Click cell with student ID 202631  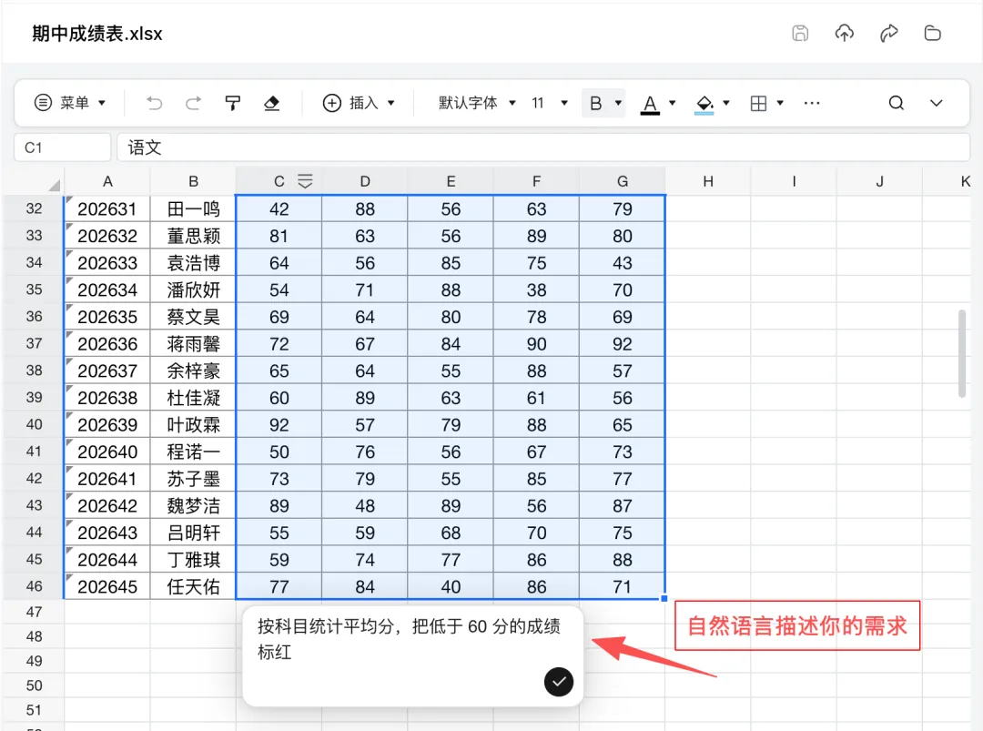tap(107, 208)
